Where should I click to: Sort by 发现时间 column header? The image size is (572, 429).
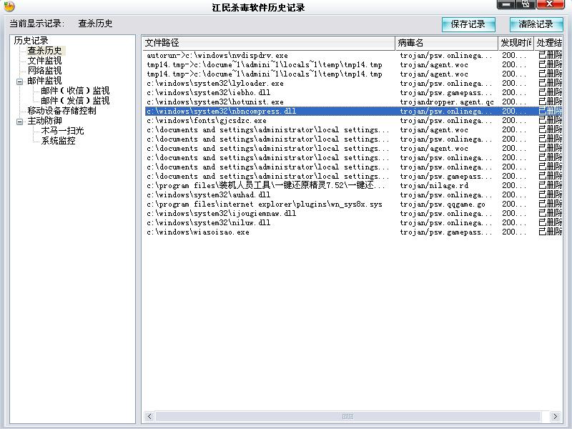pos(516,43)
